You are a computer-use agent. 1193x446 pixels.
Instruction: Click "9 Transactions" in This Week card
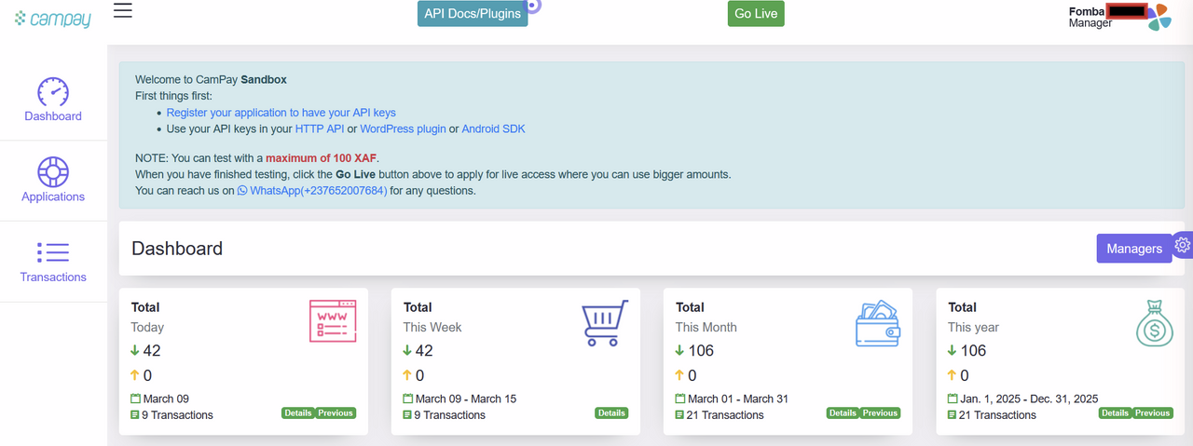click(x=450, y=415)
